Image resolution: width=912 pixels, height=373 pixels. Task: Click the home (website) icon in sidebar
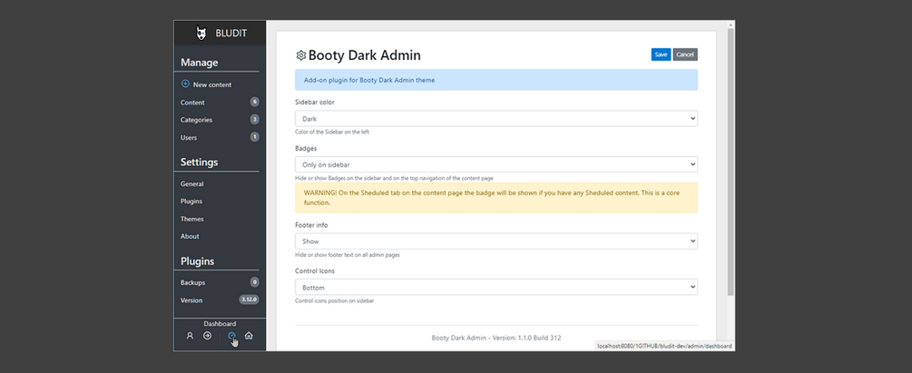(249, 336)
